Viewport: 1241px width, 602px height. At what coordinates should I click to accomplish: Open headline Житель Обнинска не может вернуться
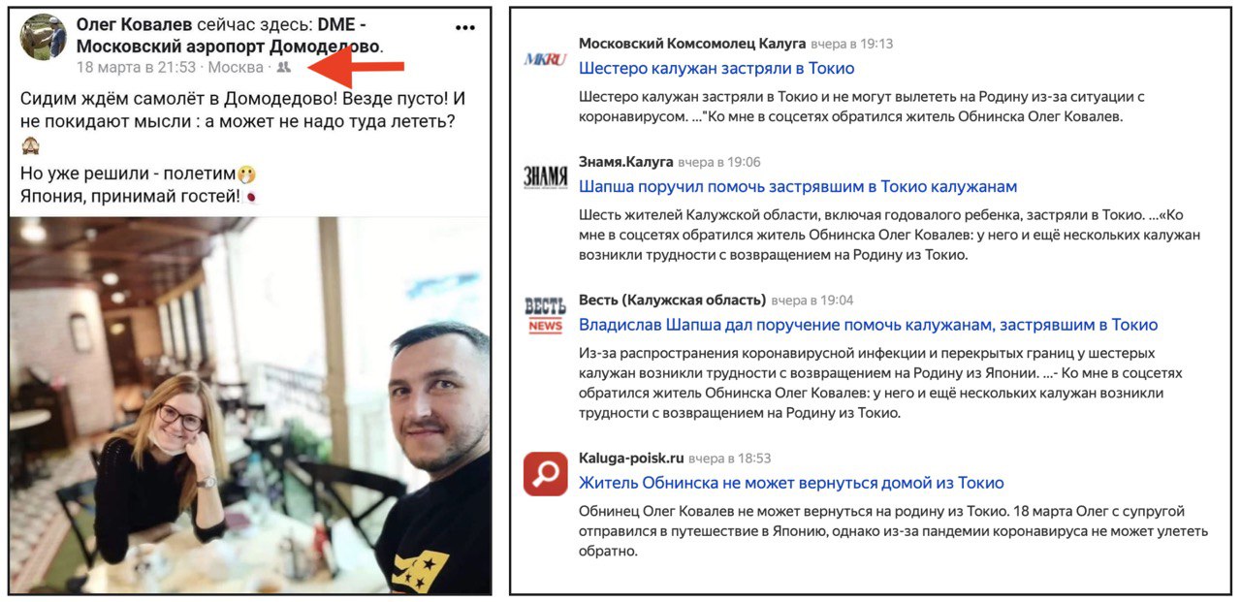pos(791,483)
